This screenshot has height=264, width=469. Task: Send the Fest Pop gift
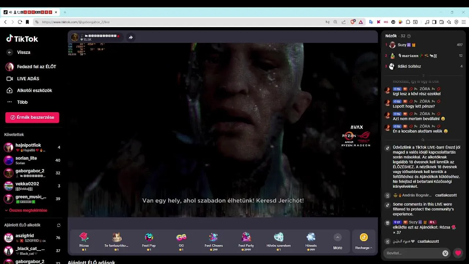point(149,241)
